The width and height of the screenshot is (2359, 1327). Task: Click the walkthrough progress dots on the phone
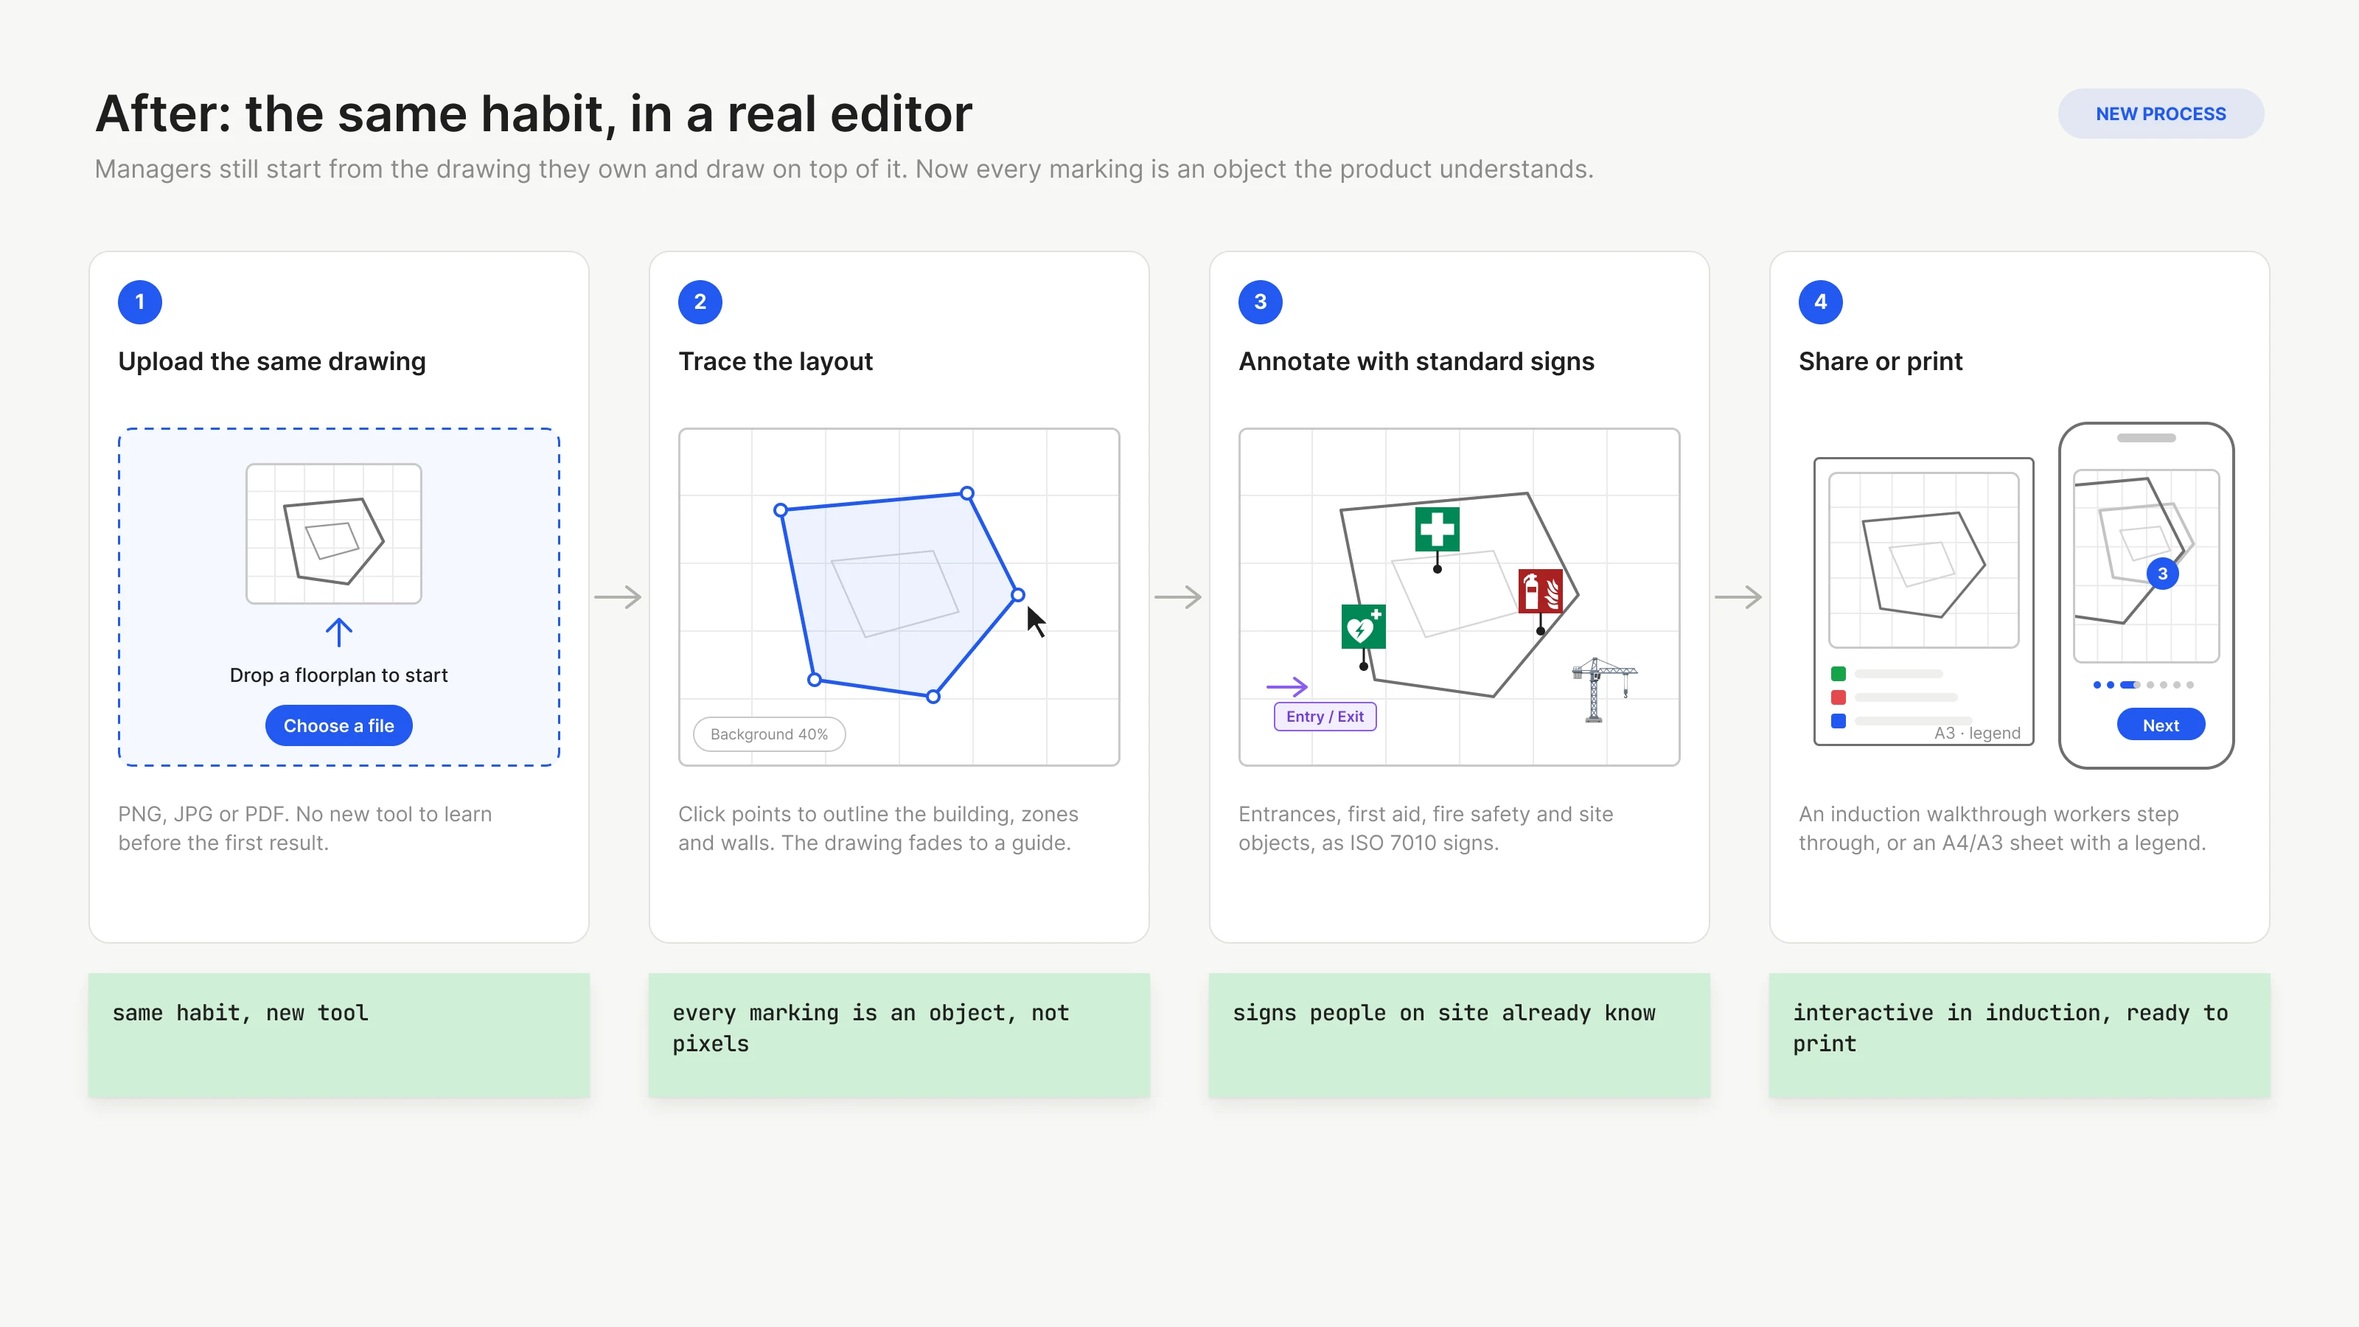click(x=2143, y=684)
